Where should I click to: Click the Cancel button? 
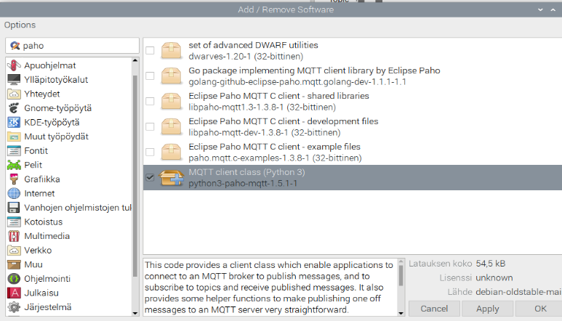coord(434,309)
